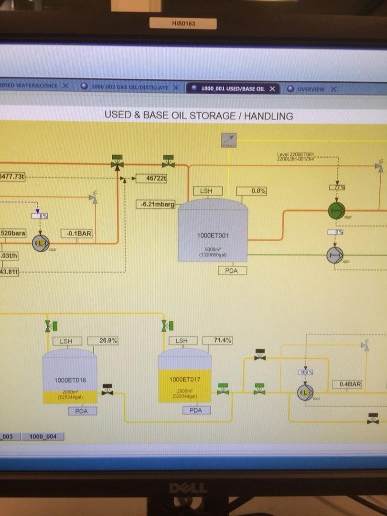
Task: Click the LSH indicator of tank 1000ET001
Action: pos(207,191)
